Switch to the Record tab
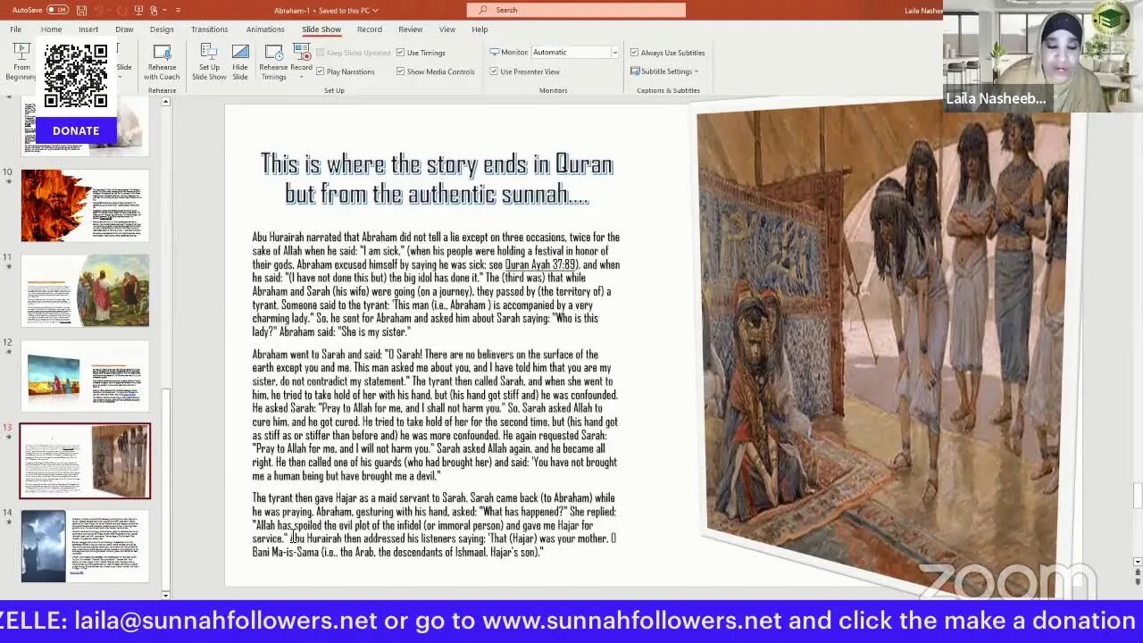This screenshot has width=1143, height=643. point(369,29)
